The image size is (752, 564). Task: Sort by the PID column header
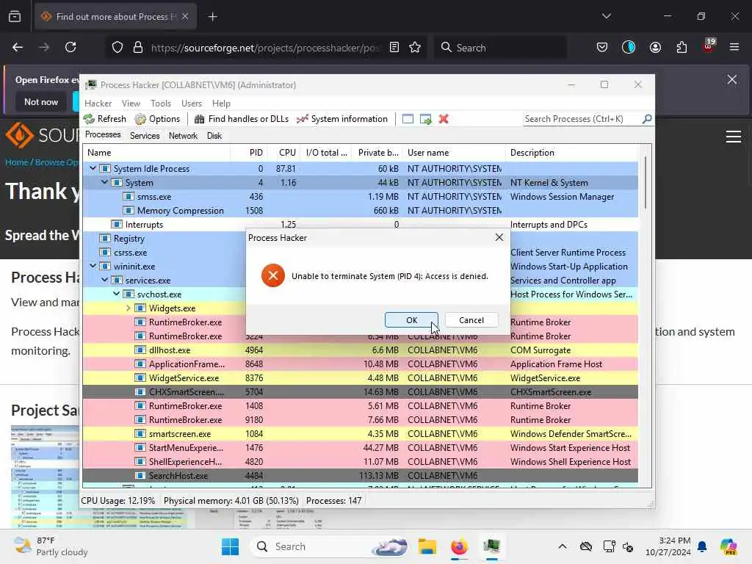click(256, 153)
